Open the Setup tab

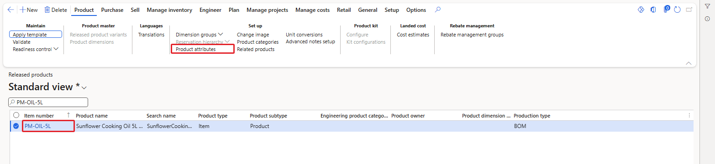[392, 10]
